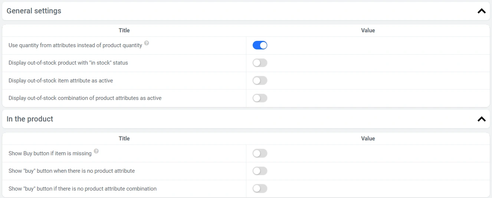Click help icon beside "Show Buy button if item is missing"
The width and height of the screenshot is (492, 198).
pyautogui.click(x=96, y=151)
